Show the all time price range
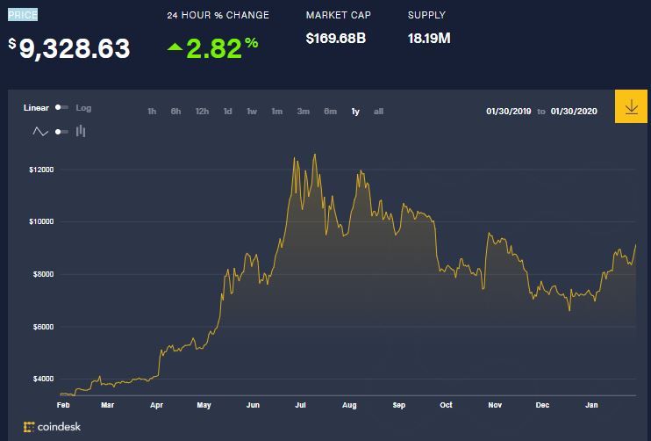The image size is (651, 441). click(x=378, y=112)
